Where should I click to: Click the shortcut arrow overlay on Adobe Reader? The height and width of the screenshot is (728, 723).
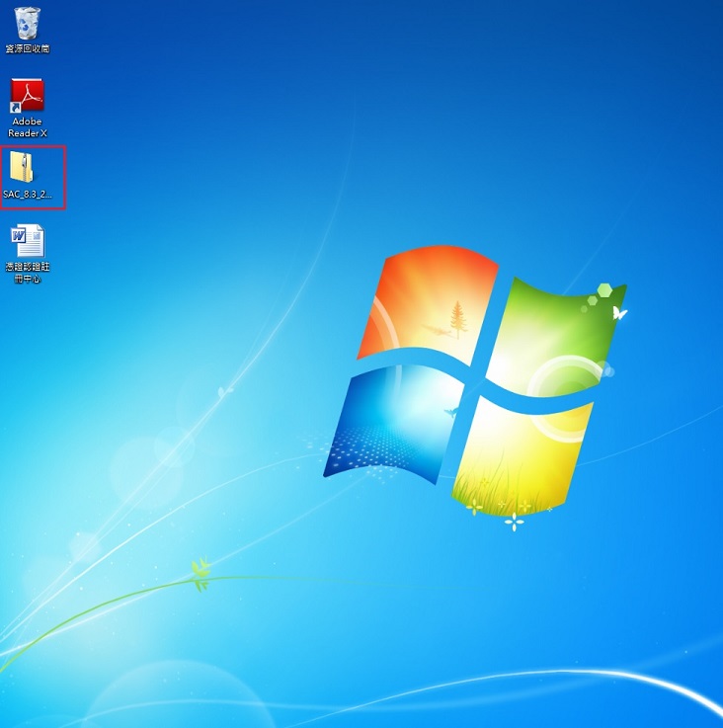point(17,108)
